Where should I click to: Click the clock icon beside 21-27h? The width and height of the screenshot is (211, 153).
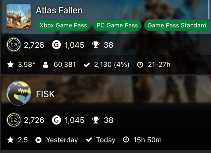pos(140,65)
